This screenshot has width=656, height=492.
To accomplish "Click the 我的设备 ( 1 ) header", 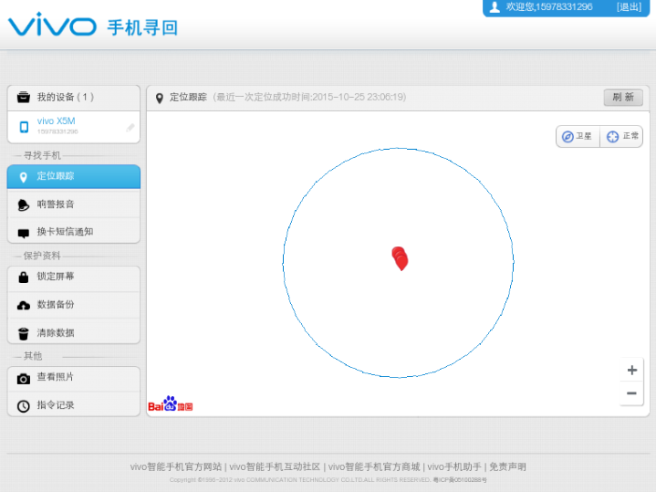I will click(x=74, y=98).
